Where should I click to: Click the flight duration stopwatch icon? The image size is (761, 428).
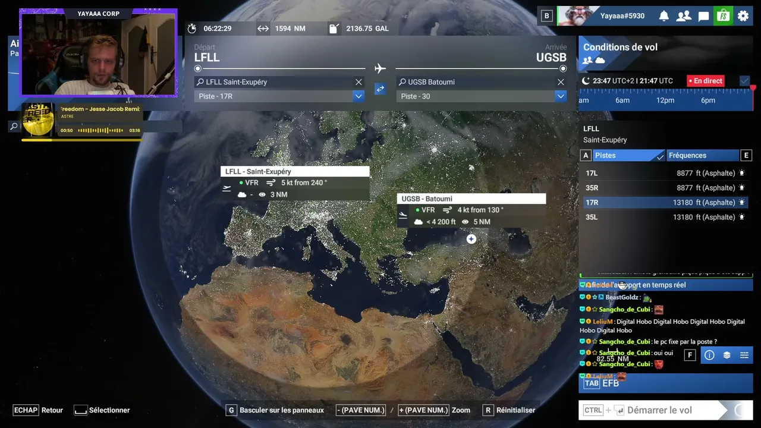[191, 29]
